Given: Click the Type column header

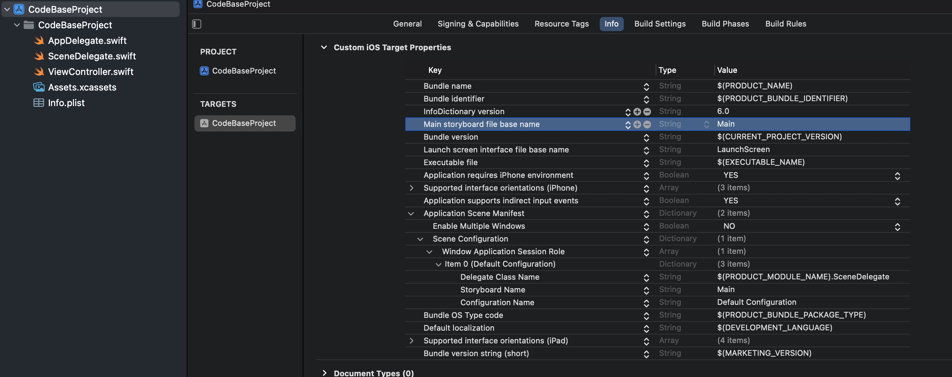Looking at the screenshot, I should pyautogui.click(x=667, y=70).
